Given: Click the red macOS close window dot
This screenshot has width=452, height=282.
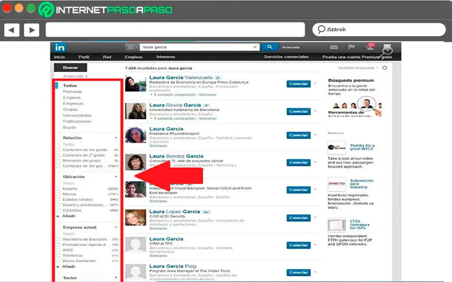Looking at the screenshot, I should click(x=7, y=8).
